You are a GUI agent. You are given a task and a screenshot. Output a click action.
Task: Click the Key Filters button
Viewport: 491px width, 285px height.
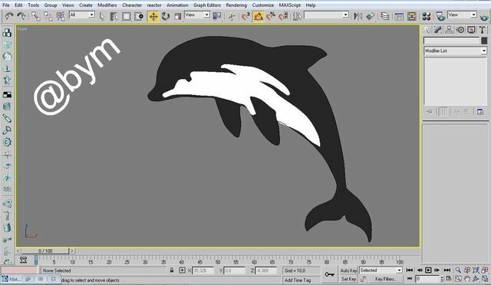pyautogui.click(x=385, y=279)
